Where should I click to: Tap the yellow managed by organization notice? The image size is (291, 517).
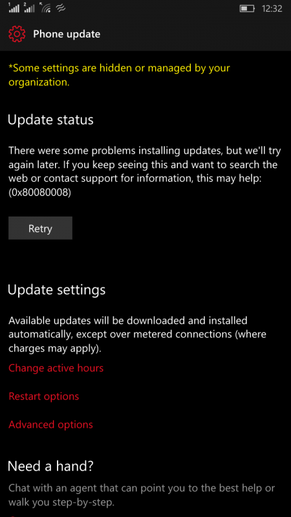click(x=119, y=75)
